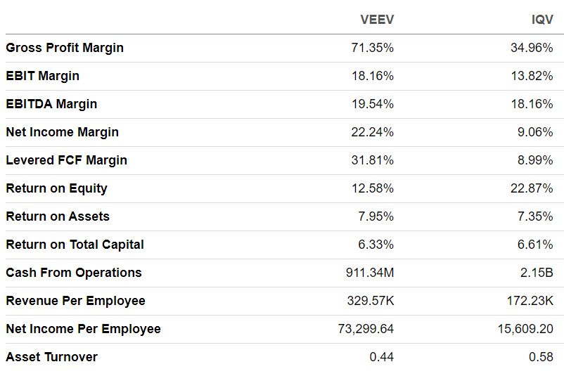Select the Levered FCF Margin label
This screenshot has height=376, width=564.
pyautogui.click(x=66, y=160)
